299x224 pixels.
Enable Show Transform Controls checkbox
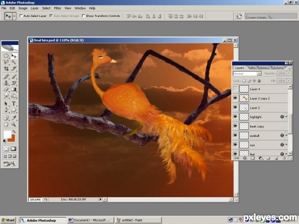coord(83,16)
